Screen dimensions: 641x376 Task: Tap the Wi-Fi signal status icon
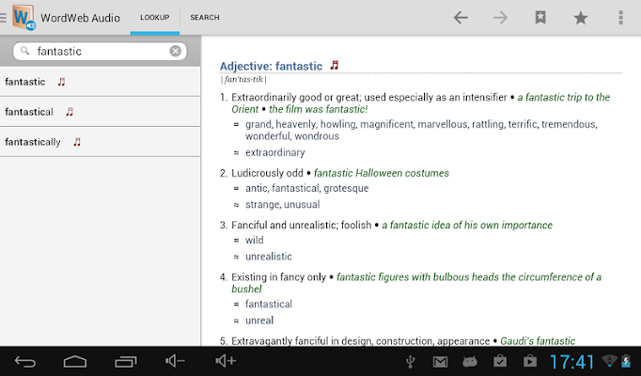[x=610, y=361]
